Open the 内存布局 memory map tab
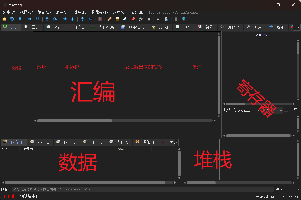This screenshot has height=200, width=301. tap(103, 27)
